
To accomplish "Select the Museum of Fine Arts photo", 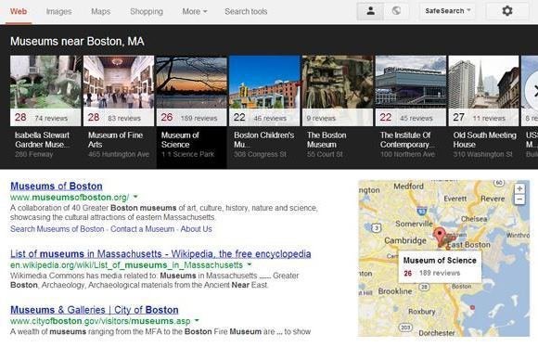I will [x=119, y=83].
